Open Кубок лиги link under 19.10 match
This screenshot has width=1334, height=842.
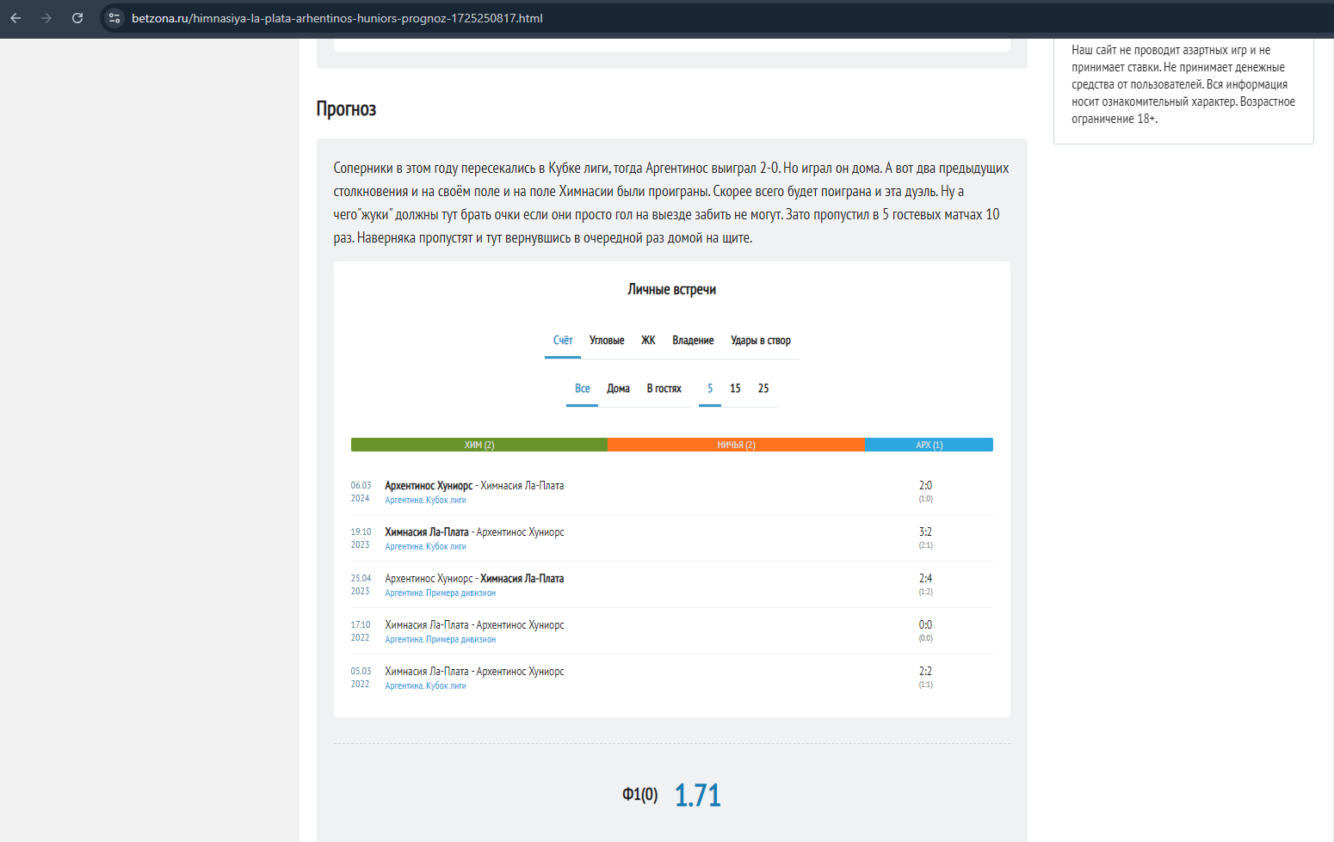point(425,547)
